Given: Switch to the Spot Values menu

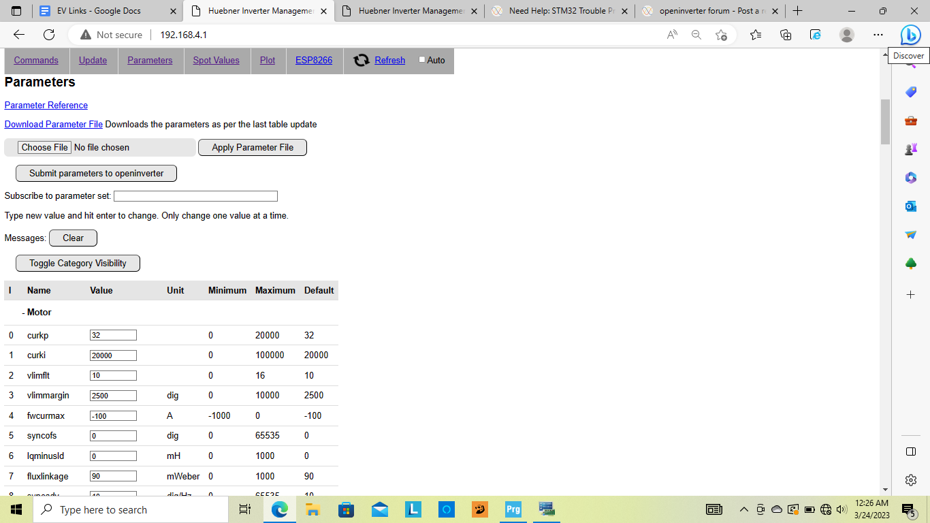Looking at the screenshot, I should pyautogui.click(x=216, y=61).
